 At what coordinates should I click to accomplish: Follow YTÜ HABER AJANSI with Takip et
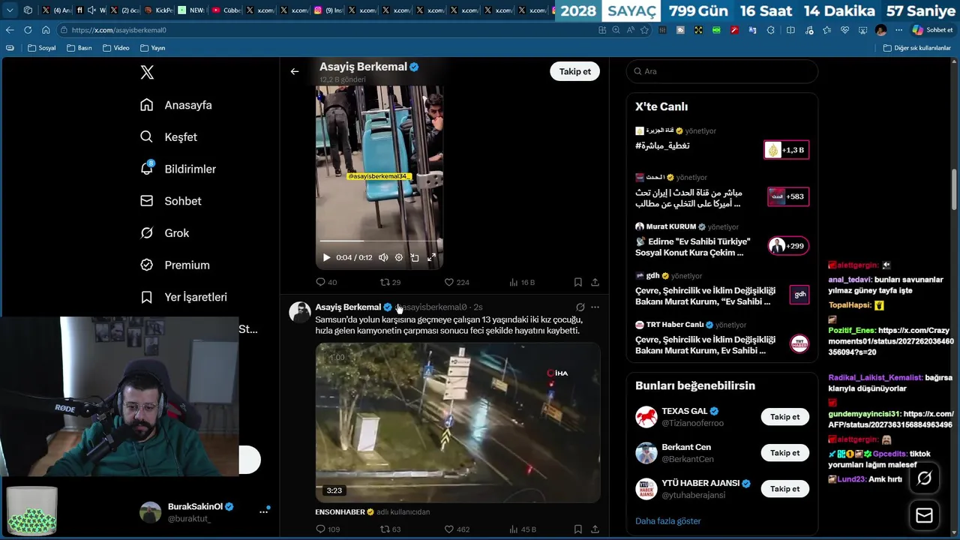point(784,489)
